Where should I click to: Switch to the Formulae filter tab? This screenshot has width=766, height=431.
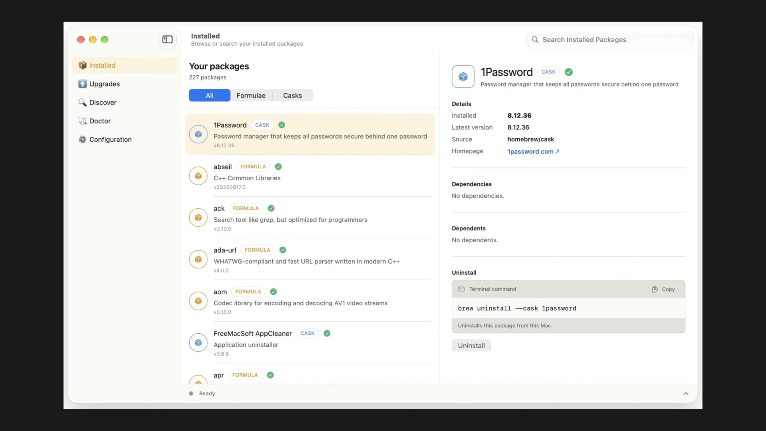coord(251,95)
